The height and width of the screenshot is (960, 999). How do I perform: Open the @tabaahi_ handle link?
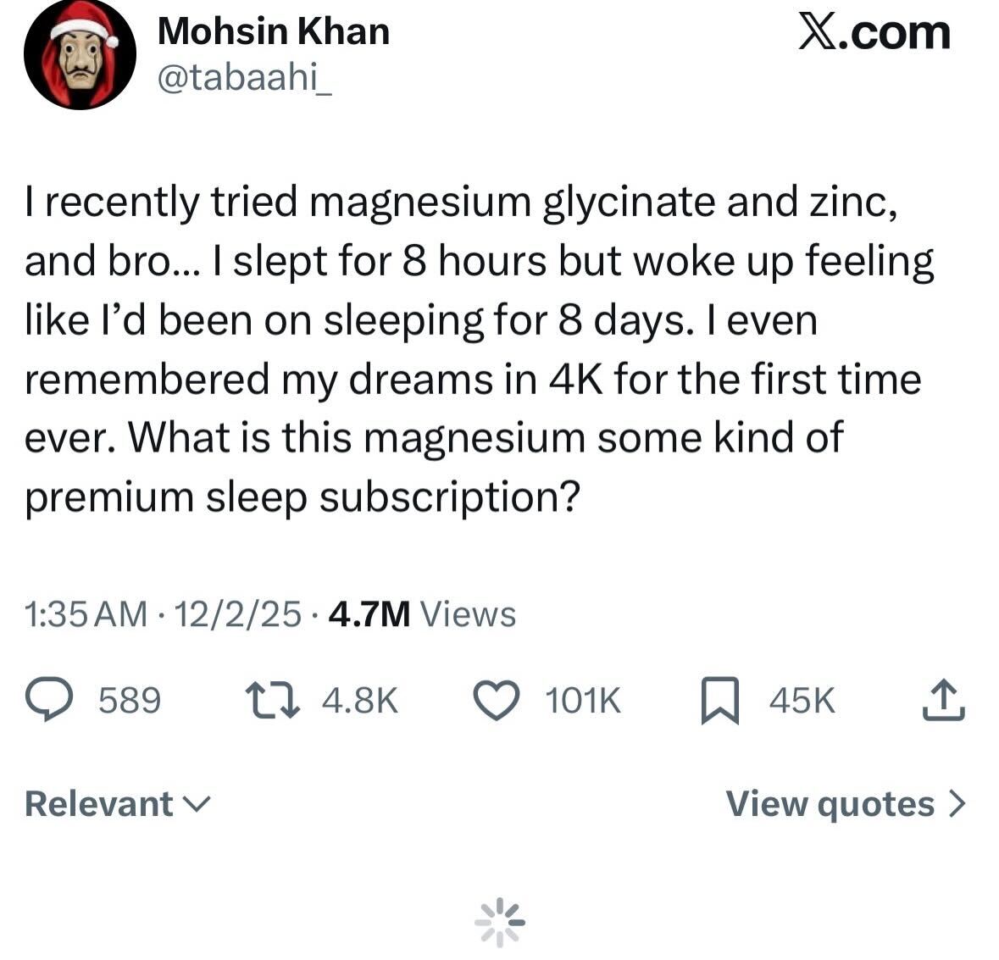pos(244,79)
